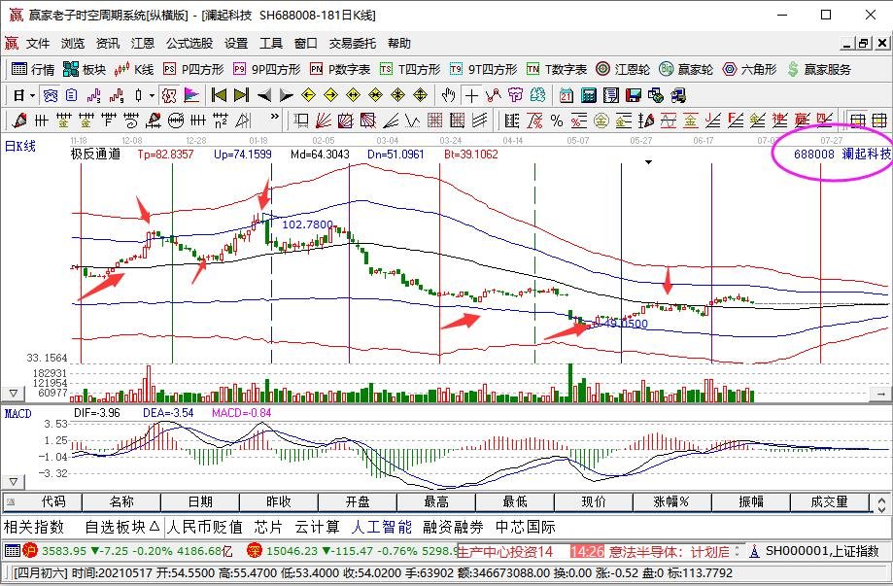Click the 赢家服务 button
The image size is (893, 586).
(x=819, y=69)
